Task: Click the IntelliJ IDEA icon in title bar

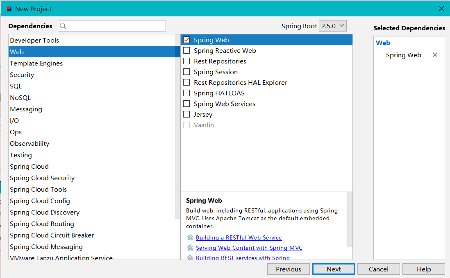Action: point(9,9)
